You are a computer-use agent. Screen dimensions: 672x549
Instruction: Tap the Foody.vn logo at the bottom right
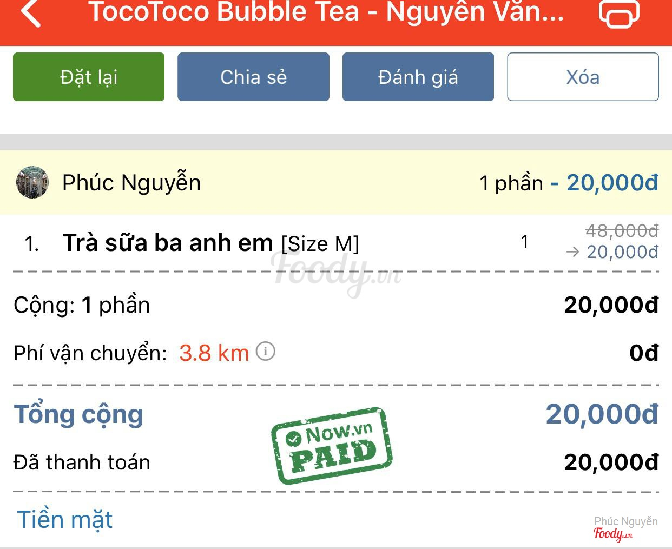(x=612, y=534)
